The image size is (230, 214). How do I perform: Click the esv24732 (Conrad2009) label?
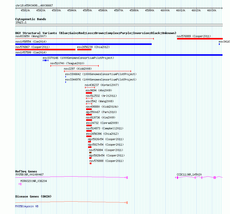102,123
